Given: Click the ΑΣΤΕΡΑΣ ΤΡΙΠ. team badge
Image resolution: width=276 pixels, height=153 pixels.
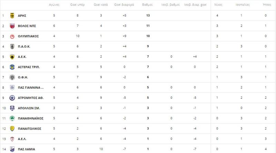Looking at the screenshot, I should click(x=12, y=67).
